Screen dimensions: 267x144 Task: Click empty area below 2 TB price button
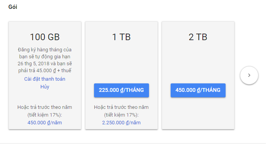coord(198,114)
